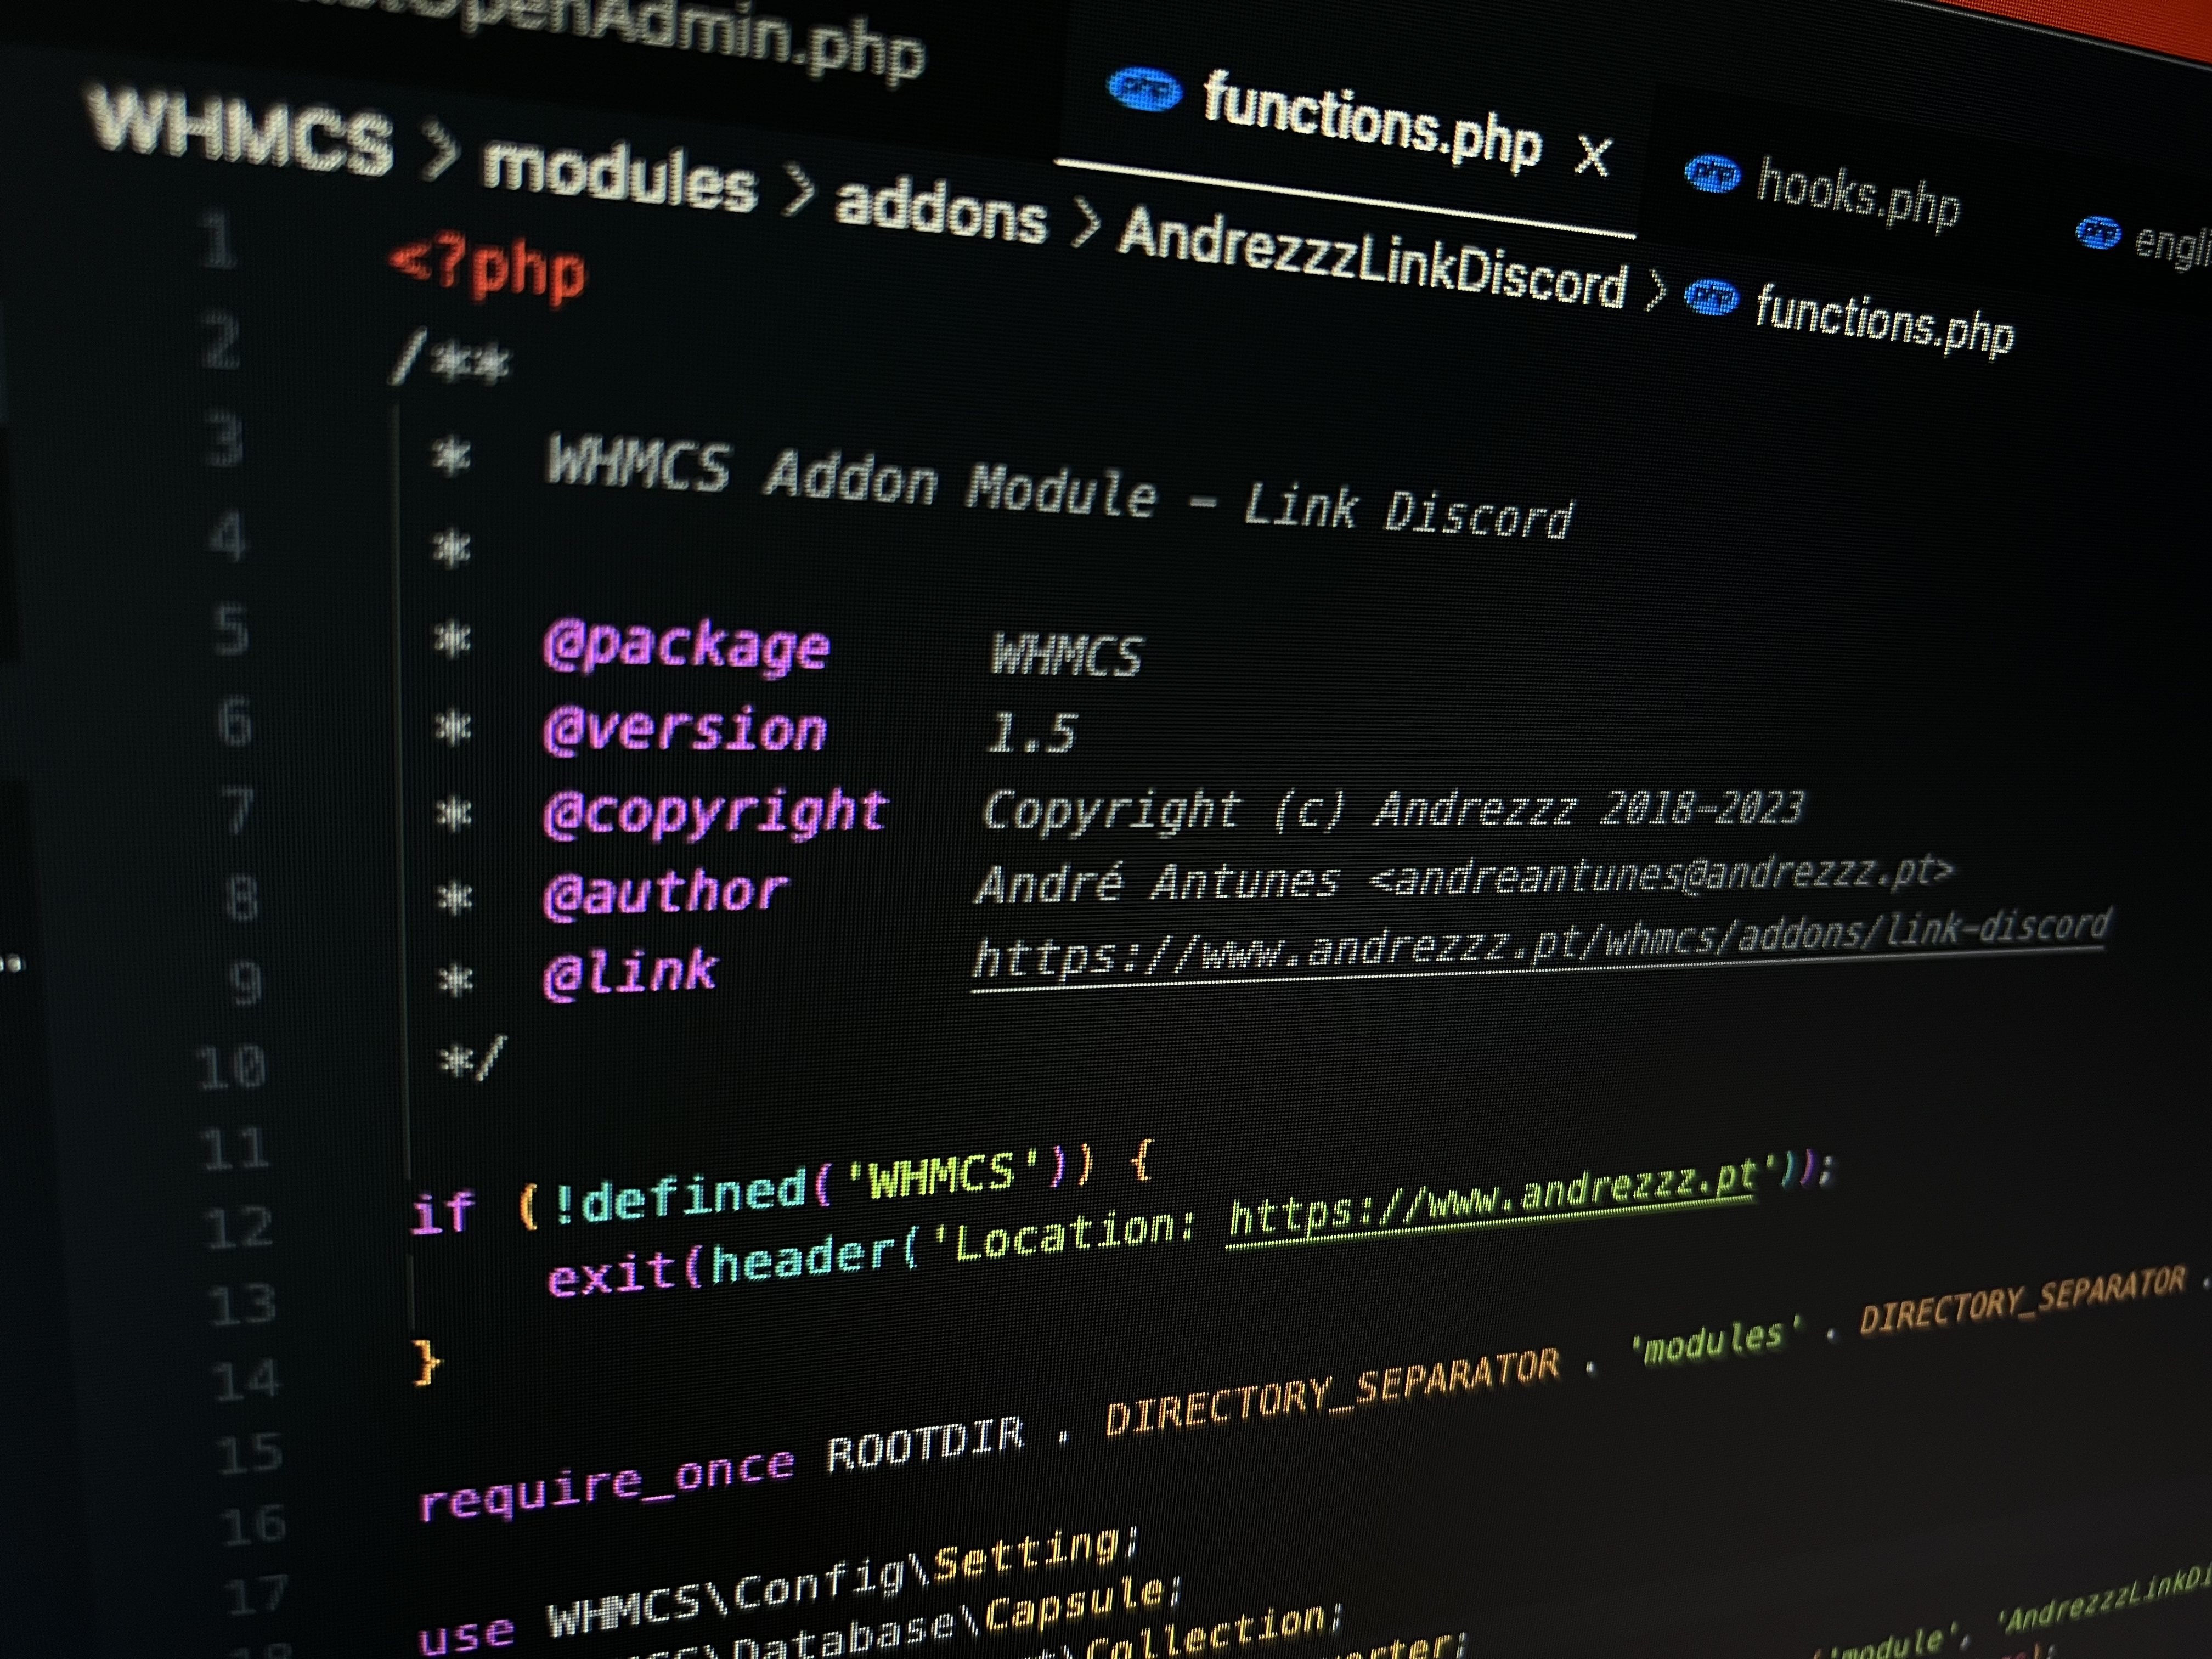Click the @copyright annotation

(x=715, y=812)
